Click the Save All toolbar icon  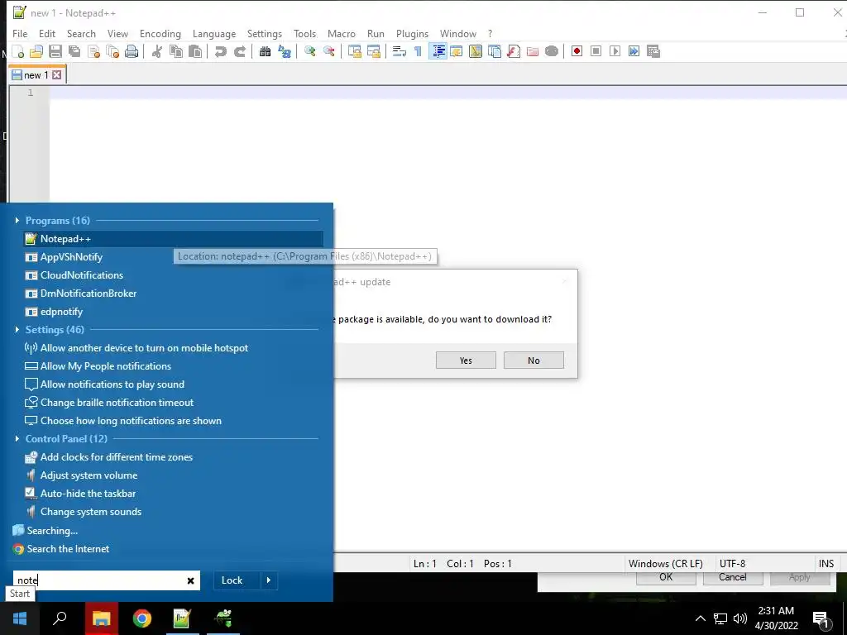(x=74, y=51)
